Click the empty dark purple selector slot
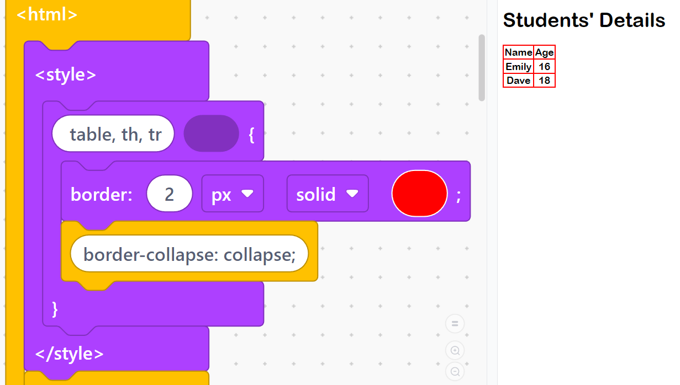The image size is (680, 385). click(x=211, y=133)
